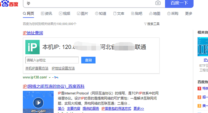Image resolution: width=208 pixels, height=113 pixels.
Task: Open the IP地址查询 result link
Action: [33, 33]
